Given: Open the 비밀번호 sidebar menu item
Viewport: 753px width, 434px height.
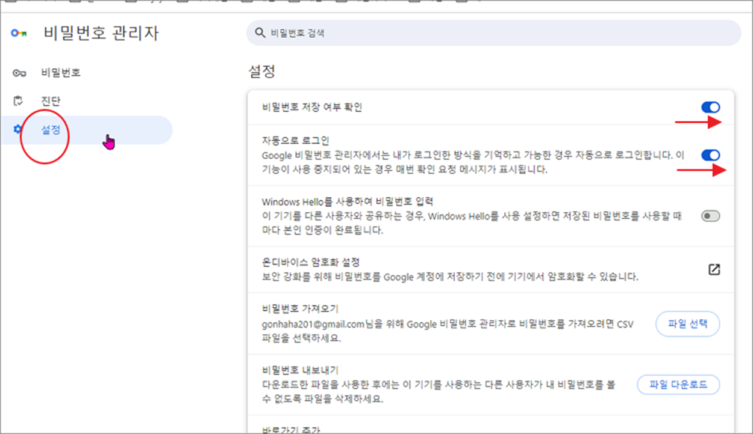Looking at the screenshot, I should point(86,73).
